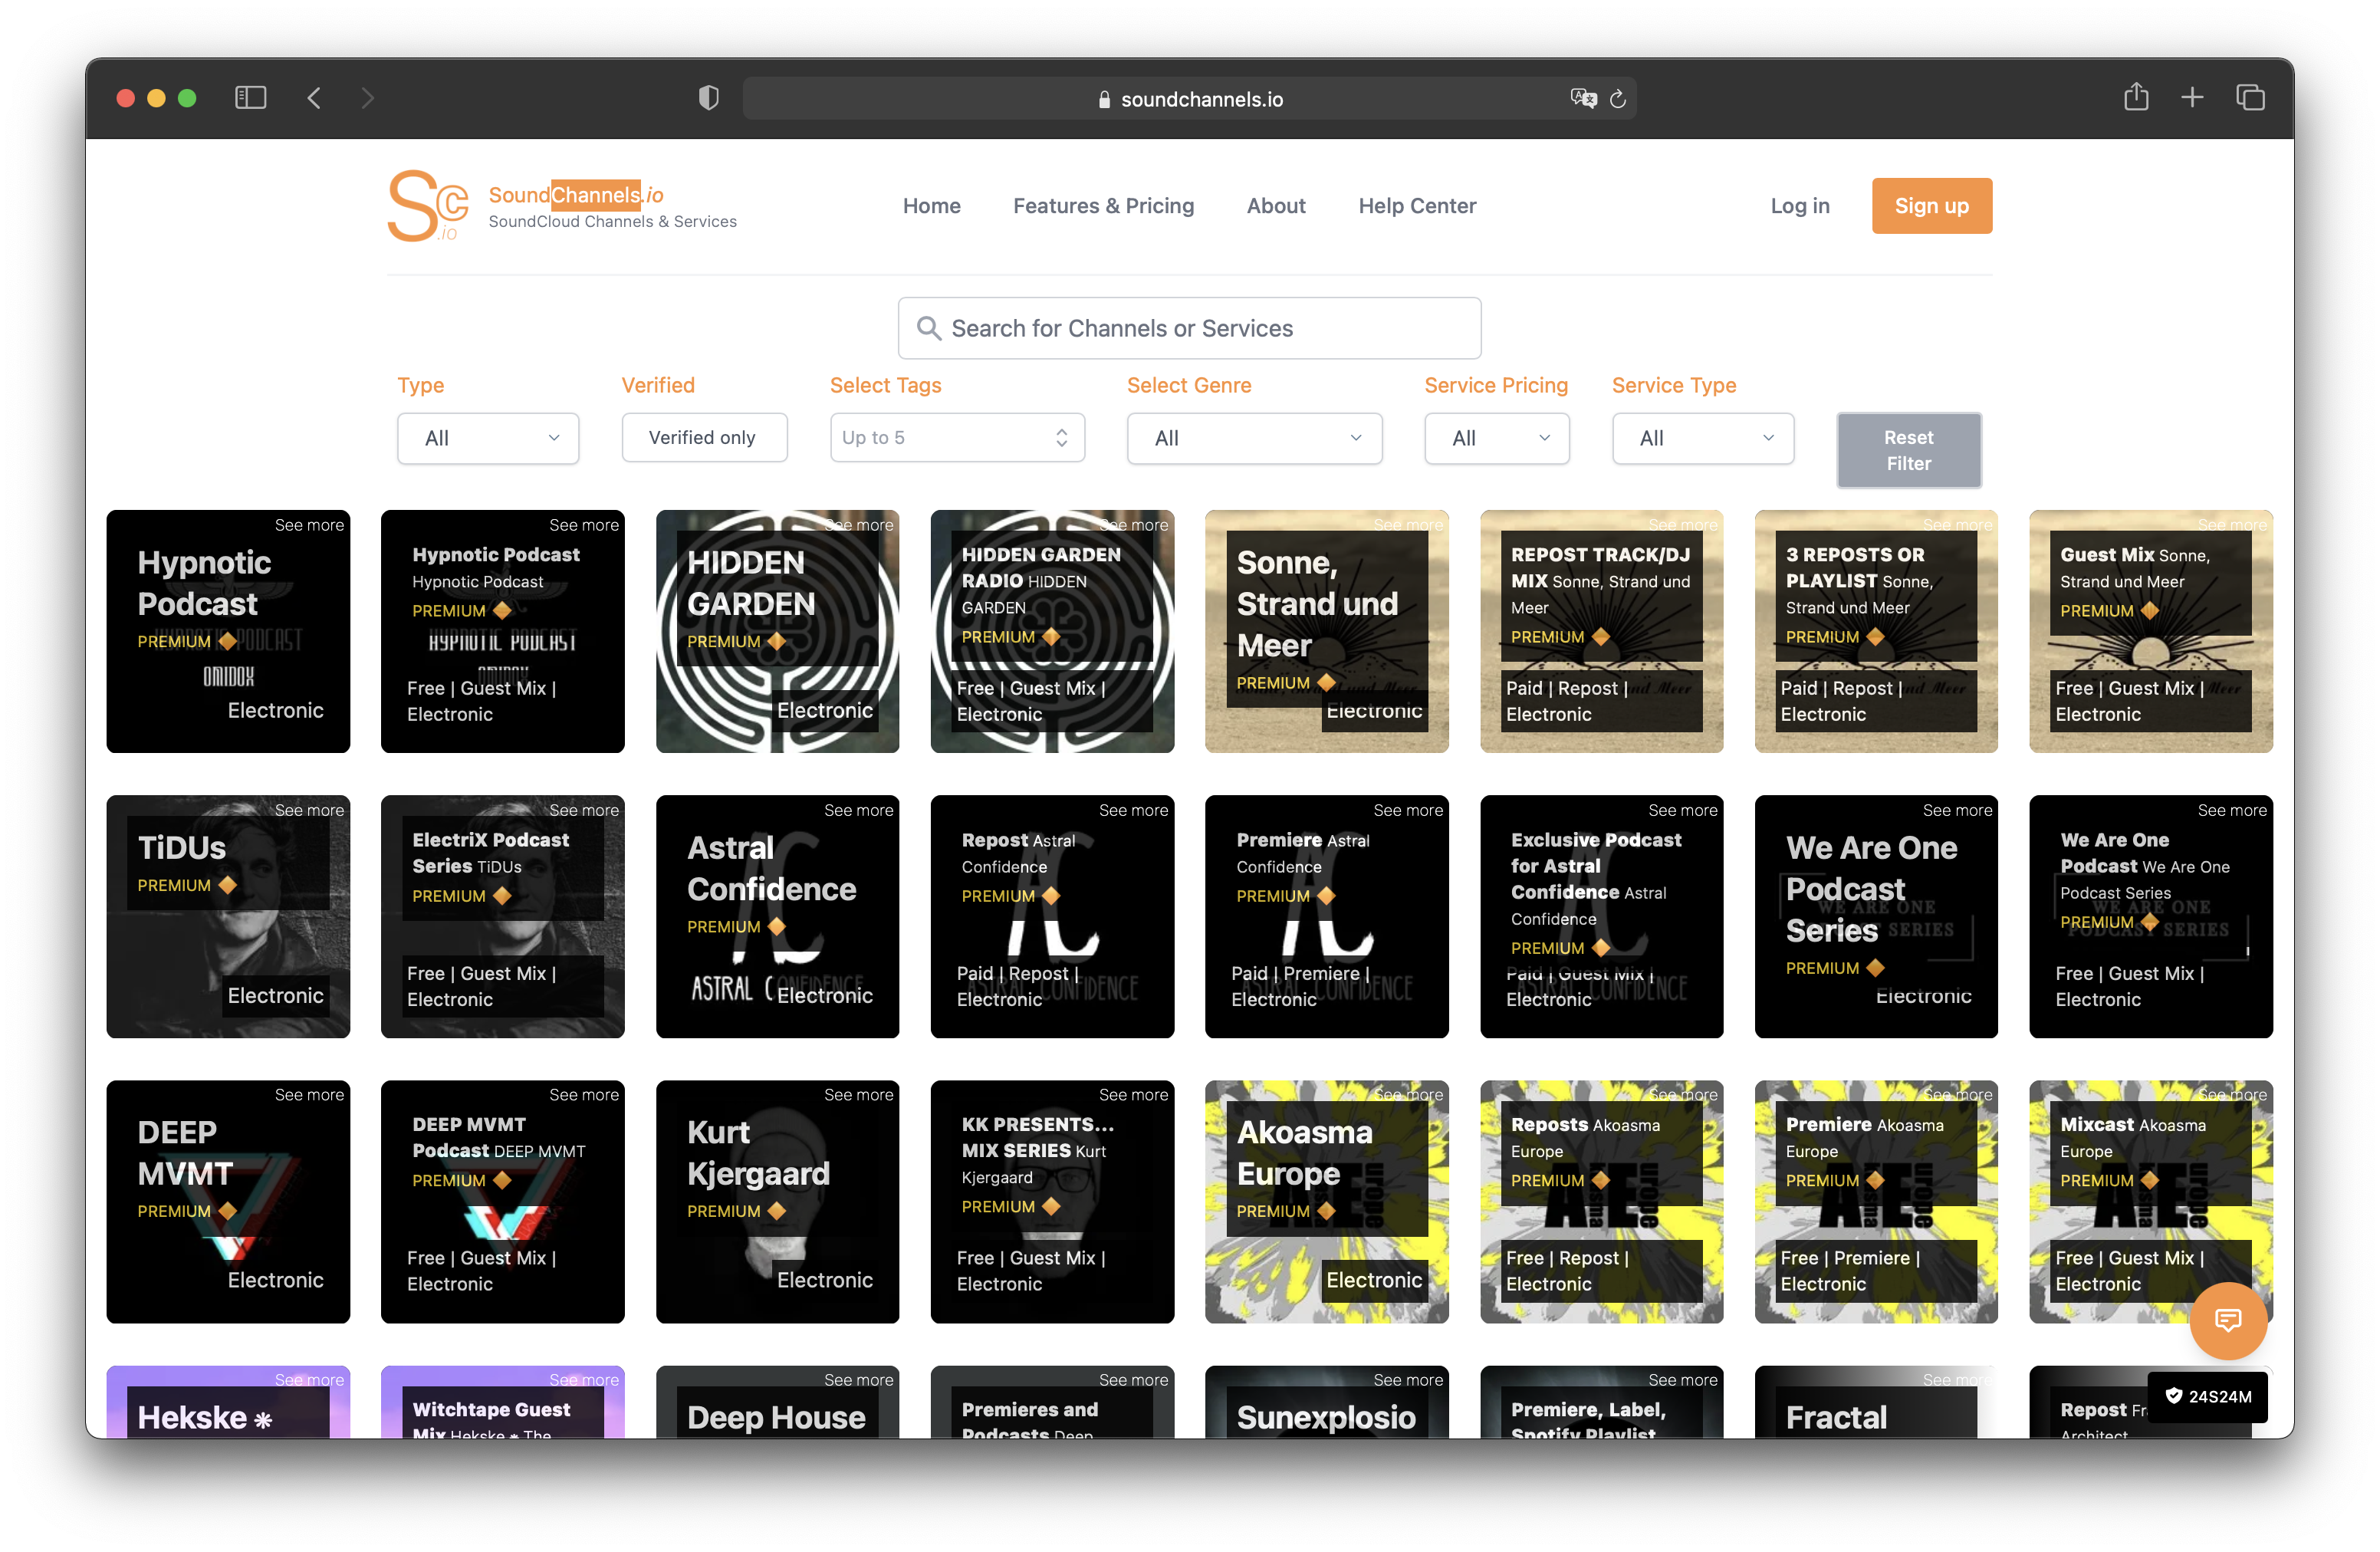Open the Sunexplosio channel card
The height and width of the screenshot is (1552, 2380).
click(x=1326, y=1402)
